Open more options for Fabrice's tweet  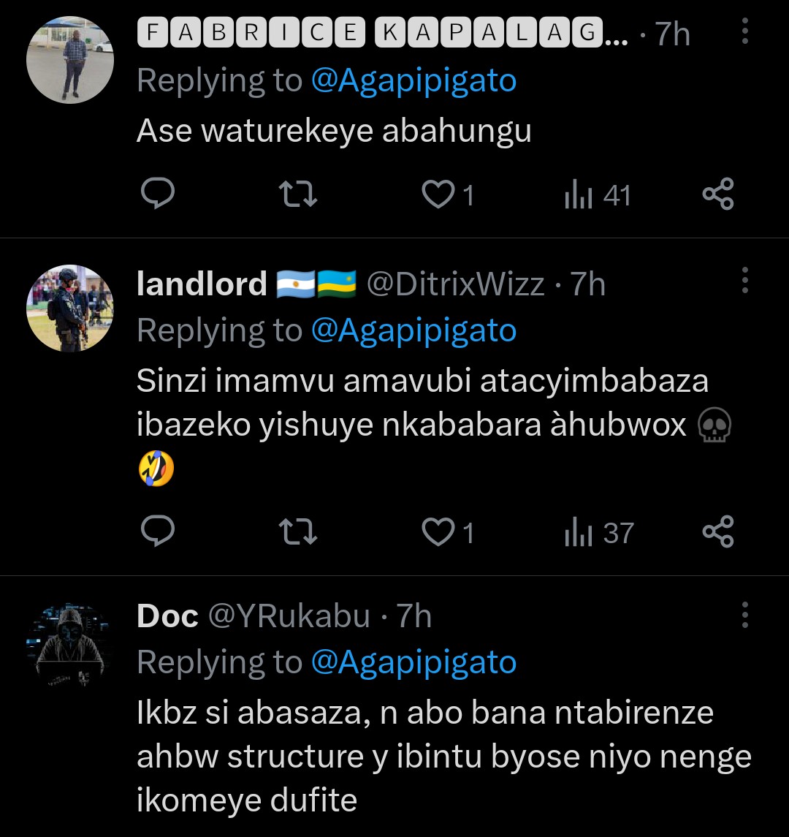(744, 31)
